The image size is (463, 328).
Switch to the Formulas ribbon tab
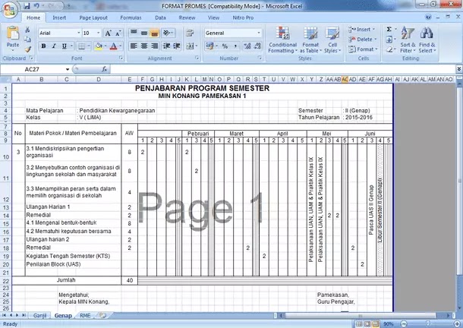pyautogui.click(x=131, y=17)
